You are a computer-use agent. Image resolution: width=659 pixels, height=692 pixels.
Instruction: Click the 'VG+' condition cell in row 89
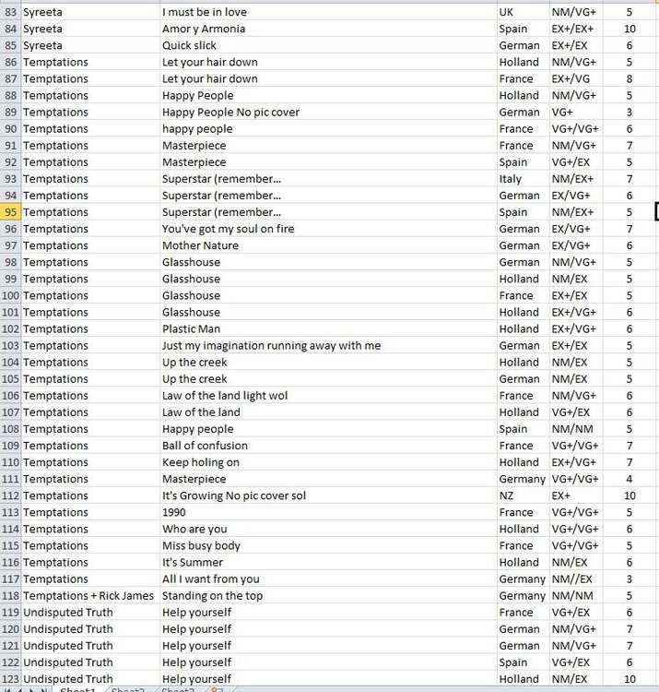[576, 112]
